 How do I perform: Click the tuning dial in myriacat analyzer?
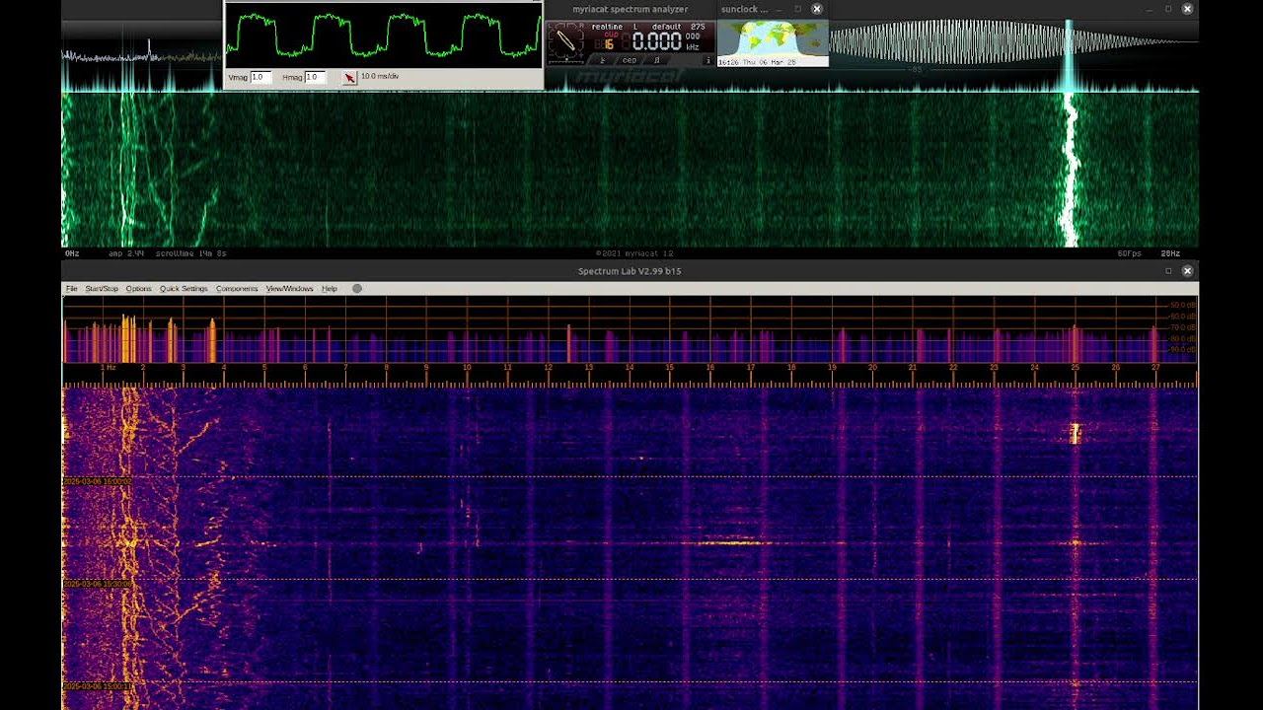click(x=566, y=41)
